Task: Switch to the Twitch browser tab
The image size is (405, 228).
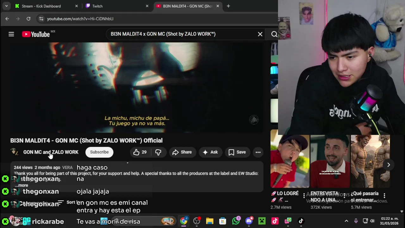Action: pos(116,6)
